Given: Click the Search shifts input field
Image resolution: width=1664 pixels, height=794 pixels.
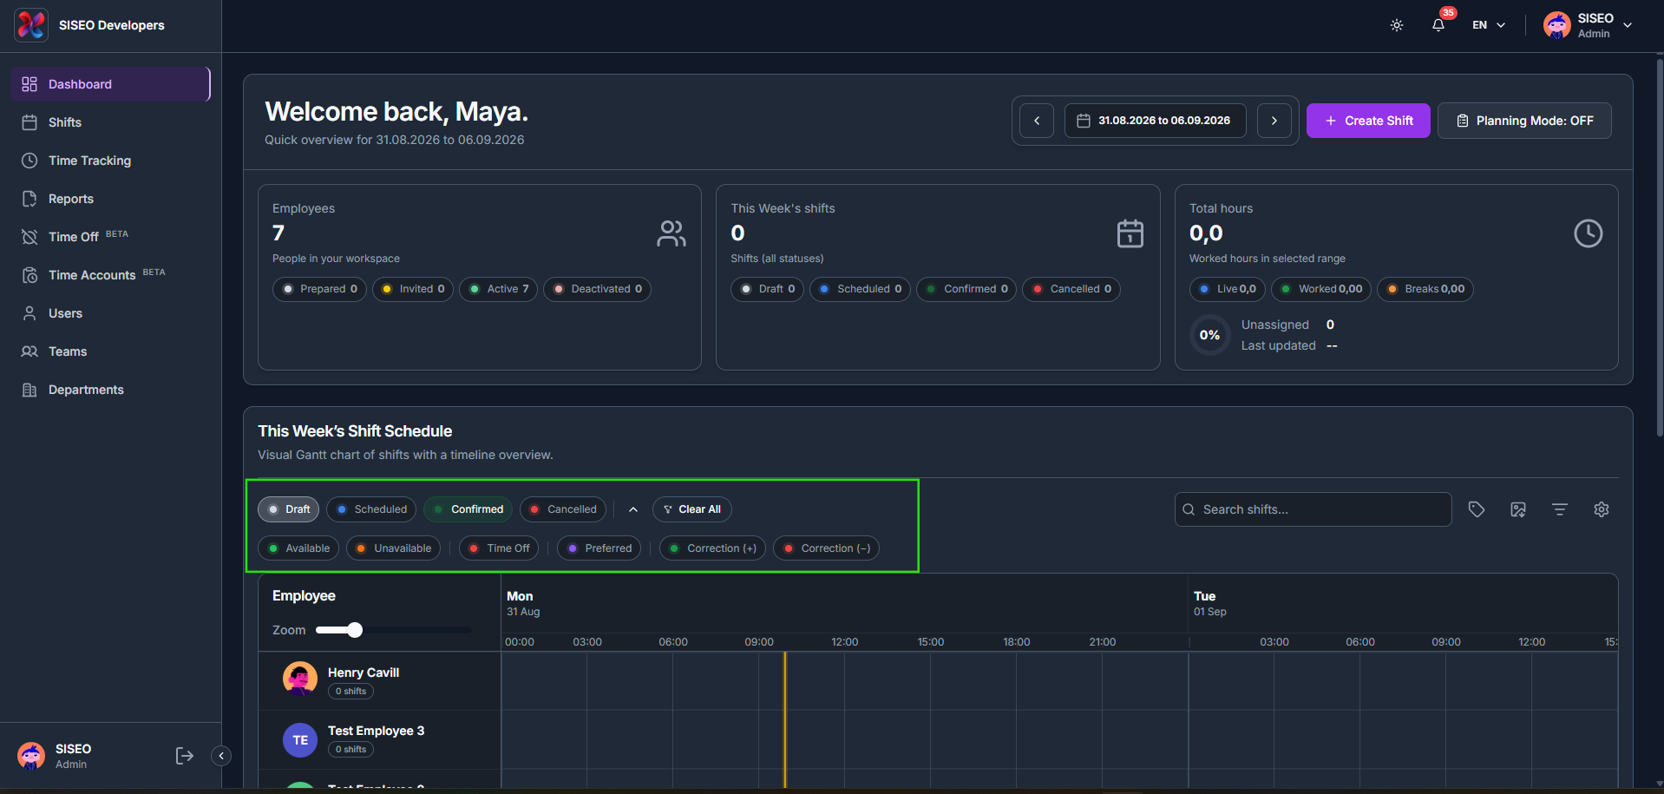Looking at the screenshot, I should point(1313,509).
